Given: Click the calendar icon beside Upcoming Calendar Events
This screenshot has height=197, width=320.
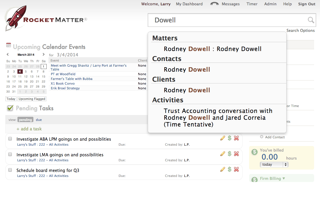Looking at the screenshot, I should (x=9, y=45).
